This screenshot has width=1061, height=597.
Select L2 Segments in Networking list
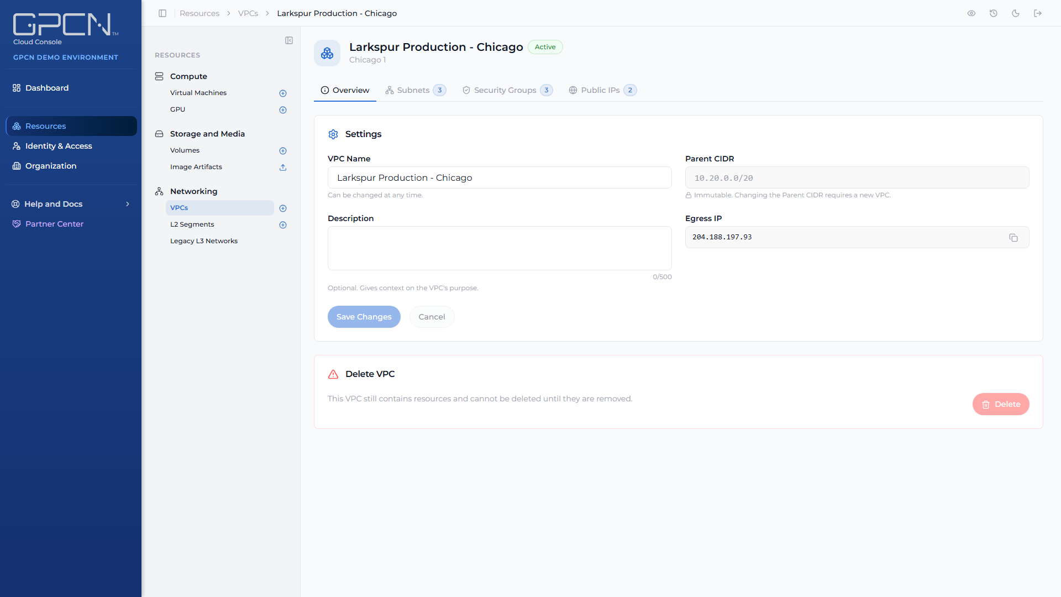192,224
